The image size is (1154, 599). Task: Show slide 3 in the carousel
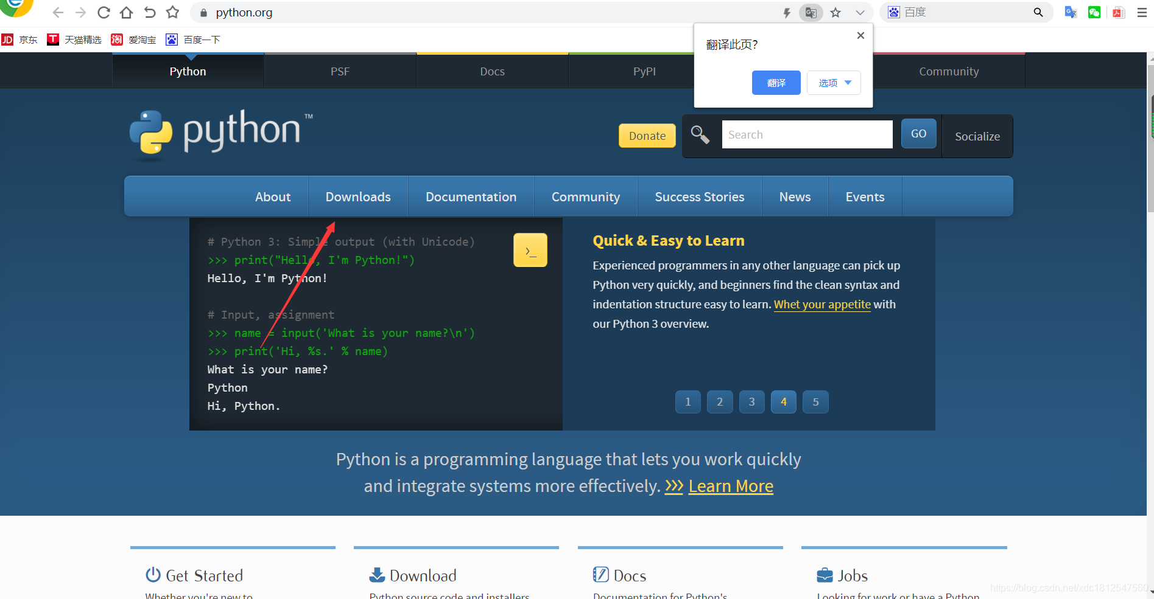coord(752,402)
